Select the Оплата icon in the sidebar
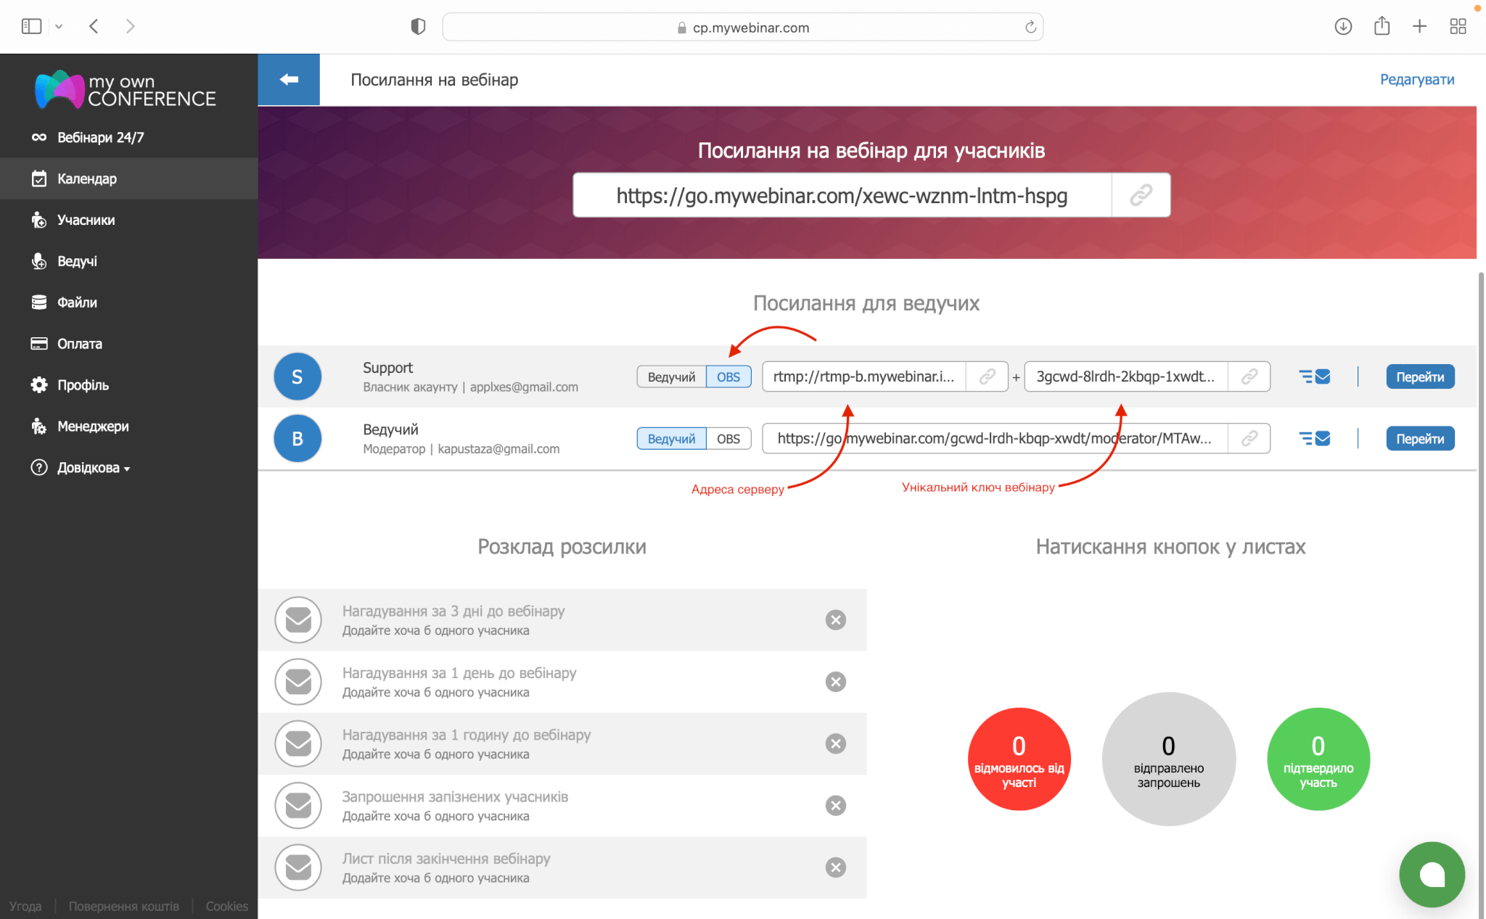The width and height of the screenshot is (1486, 919). pos(40,343)
